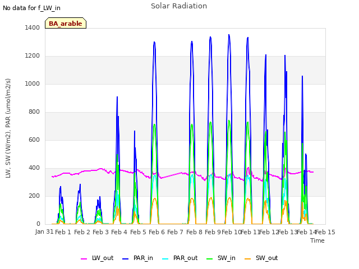Click the 600 y-axis tick label

pyautogui.click(x=34, y=140)
